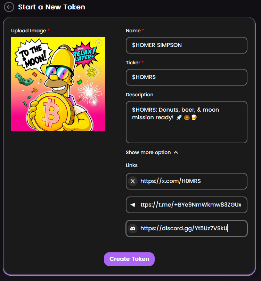This screenshot has width=261, height=281.
Task: Edit the t.me Telegram link field
Action: tap(187, 205)
